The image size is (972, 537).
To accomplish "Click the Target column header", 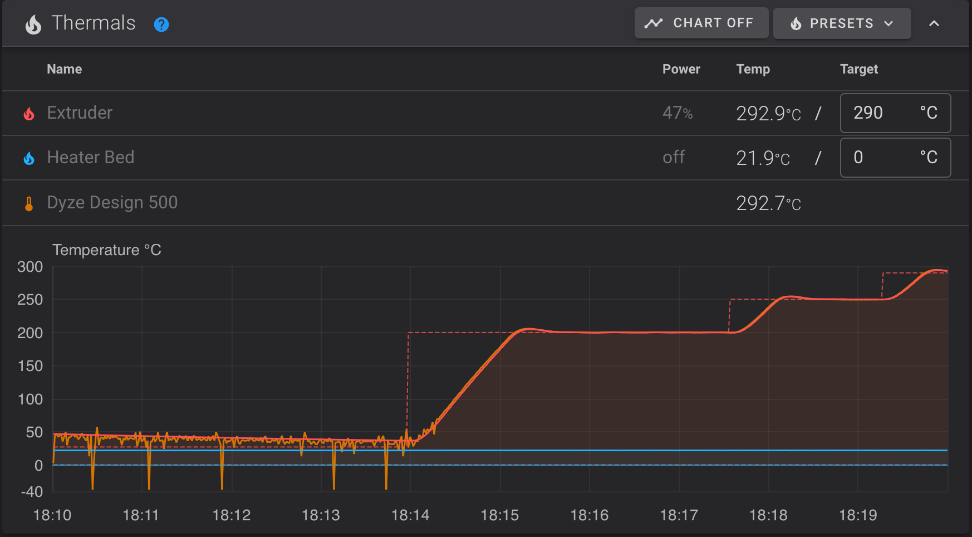I will point(859,69).
